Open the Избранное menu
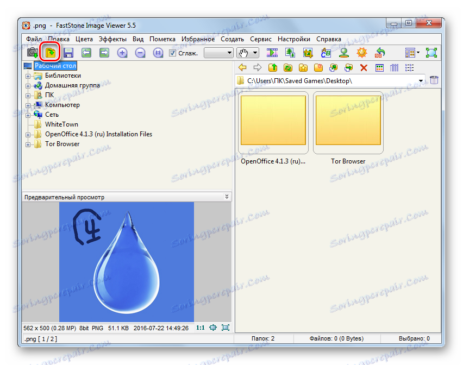 [198, 39]
